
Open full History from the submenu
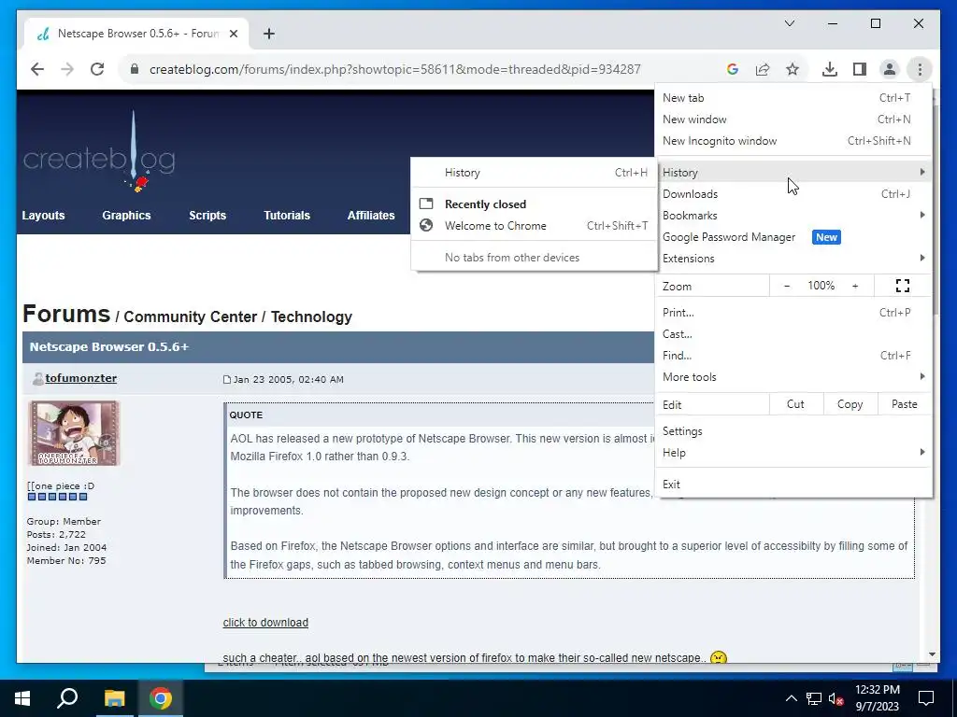[x=534, y=173]
